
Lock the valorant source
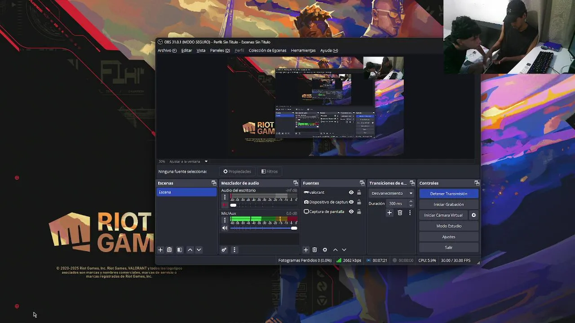pyautogui.click(x=359, y=192)
